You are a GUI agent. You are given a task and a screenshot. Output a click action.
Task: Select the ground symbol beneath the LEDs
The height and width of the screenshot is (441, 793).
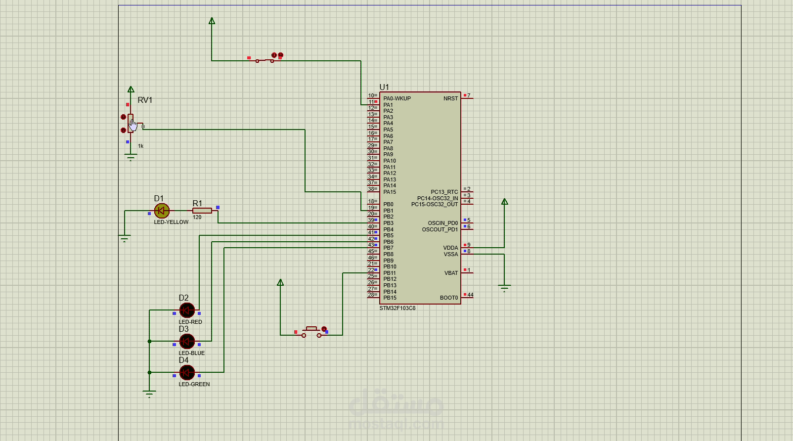(x=149, y=394)
